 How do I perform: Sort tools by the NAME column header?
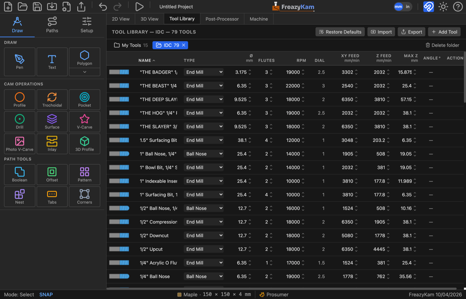coord(147,60)
